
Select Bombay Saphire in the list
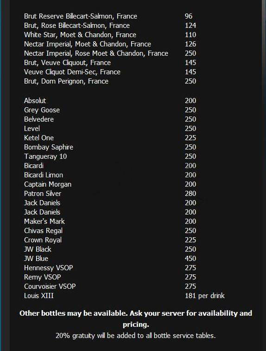49,147
